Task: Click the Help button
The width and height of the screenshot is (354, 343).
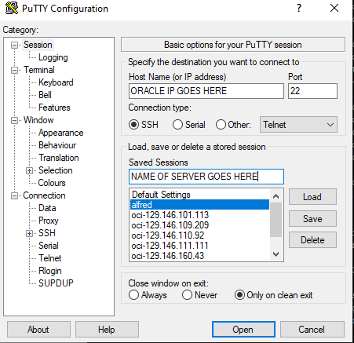Action: [x=107, y=330]
